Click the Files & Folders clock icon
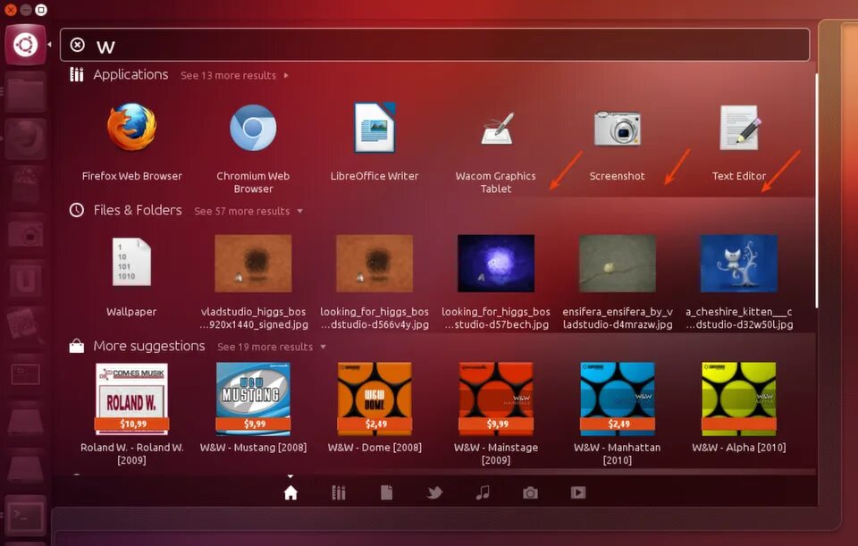Screen dimensions: 858x546 pyautogui.click(x=77, y=210)
